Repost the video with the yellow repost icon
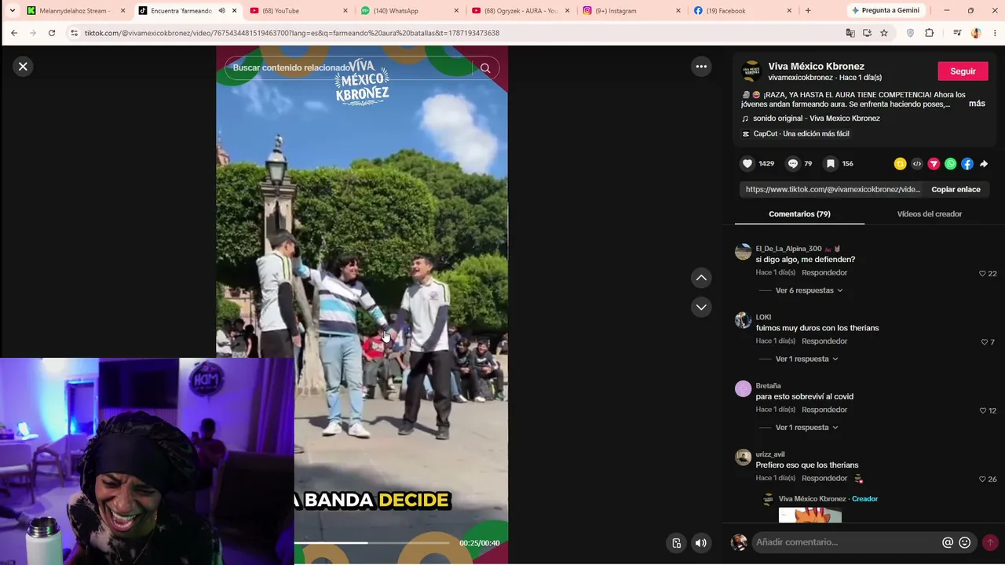Viewport: 1005px width, 565px height. point(900,164)
